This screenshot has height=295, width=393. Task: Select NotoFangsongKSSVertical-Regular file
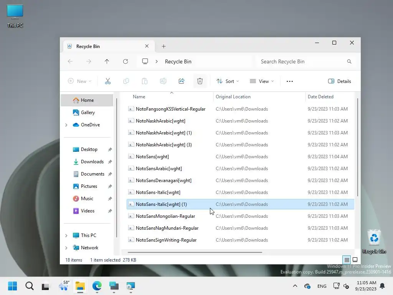click(240, 109)
